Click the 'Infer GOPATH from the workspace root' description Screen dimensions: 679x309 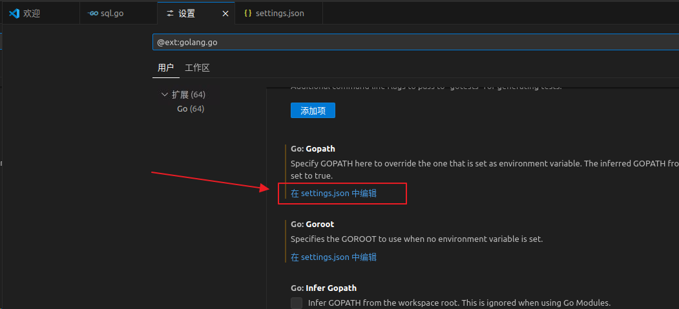(x=459, y=303)
